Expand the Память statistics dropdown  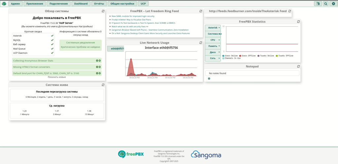point(213,46)
